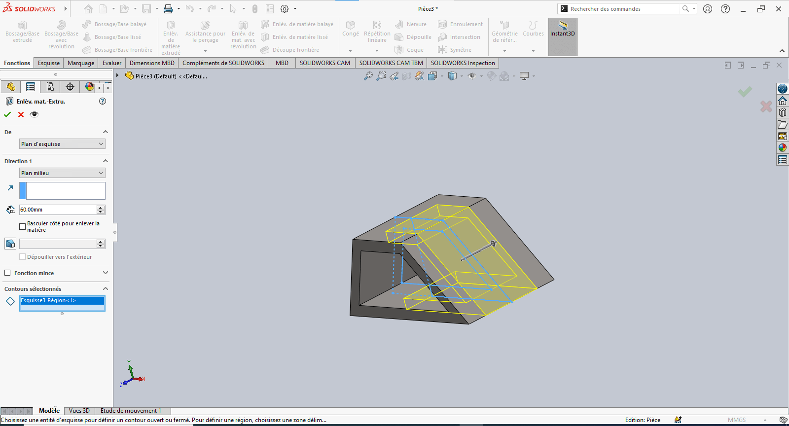Image resolution: width=789 pixels, height=426 pixels.
Task: Switch to the Esquisse tab
Action: pyautogui.click(x=49, y=63)
